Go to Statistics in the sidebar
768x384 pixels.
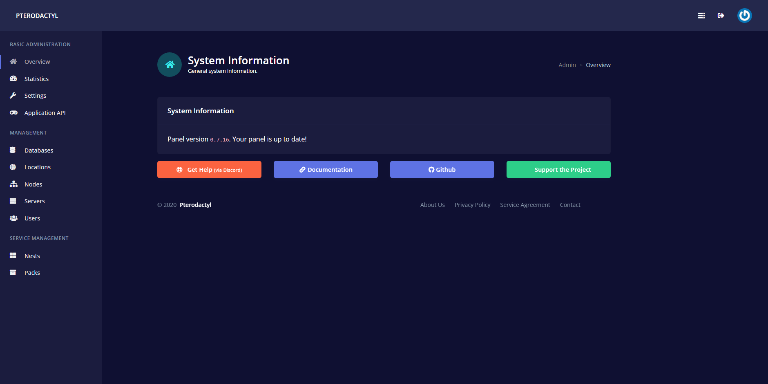[51, 79]
